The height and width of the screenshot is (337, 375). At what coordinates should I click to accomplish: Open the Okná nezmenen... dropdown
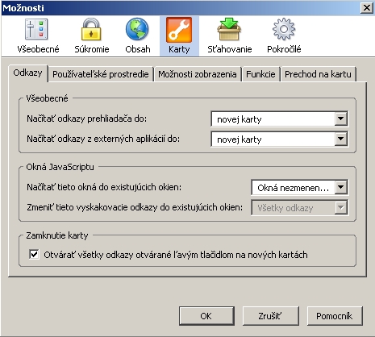pos(300,187)
